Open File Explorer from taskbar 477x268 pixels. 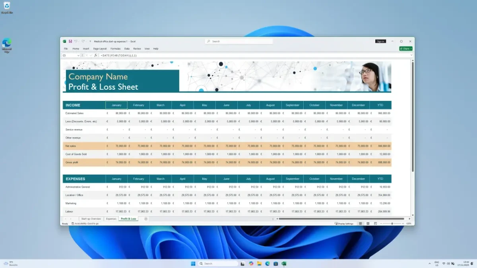(x=259, y=264)
